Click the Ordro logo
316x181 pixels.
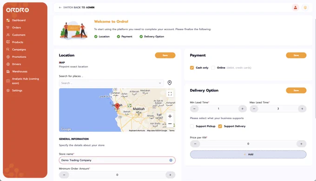(18, 10)
